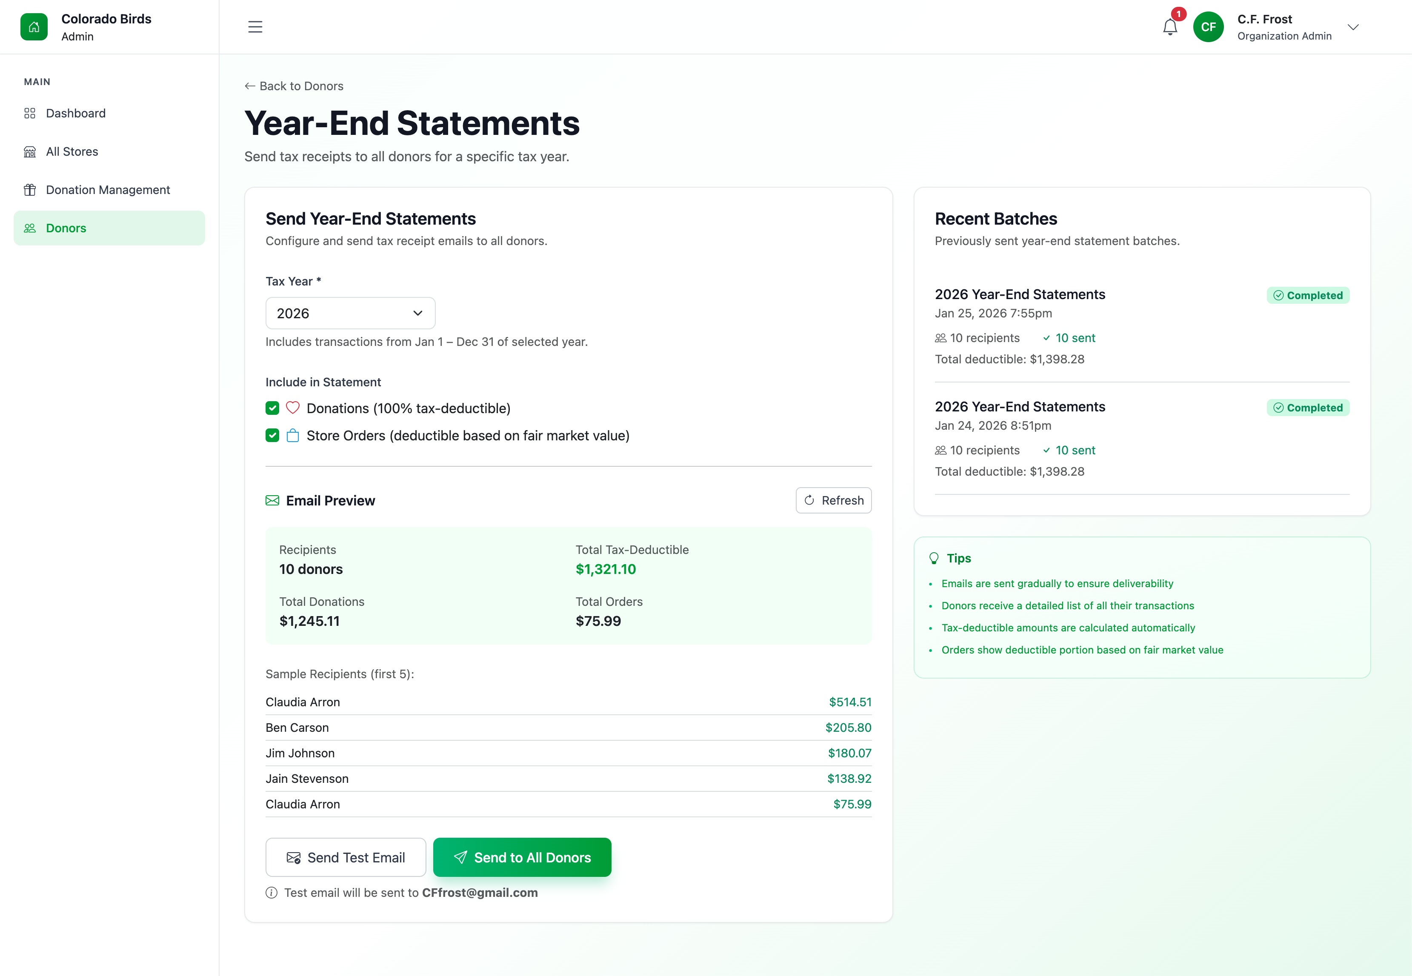Screen dimensions: 1412x976
Task: Click the Colorado Birds home icon
Action: pyautogui.click(x=34, y=26)
